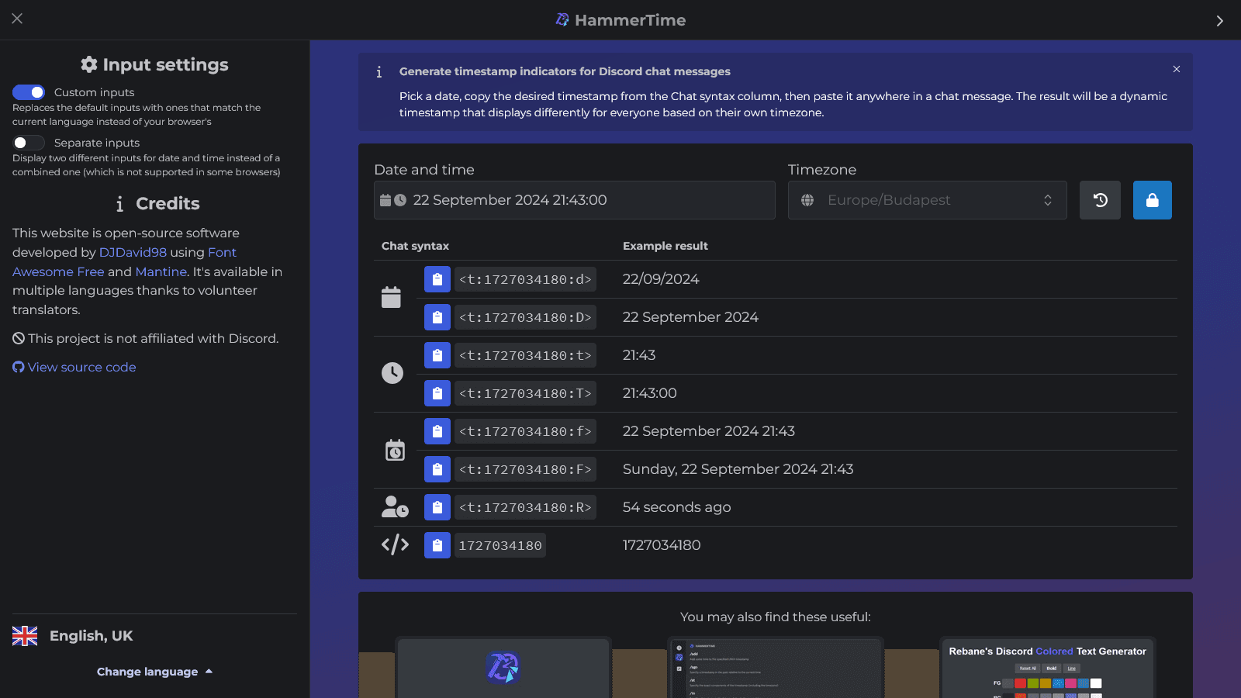Open the View source code link
This screenshot has height=698, width=1241.
point(81,367)
